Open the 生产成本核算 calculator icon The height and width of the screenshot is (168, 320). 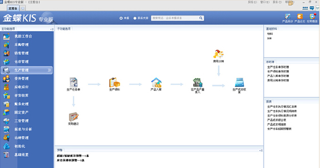point(239,82)
